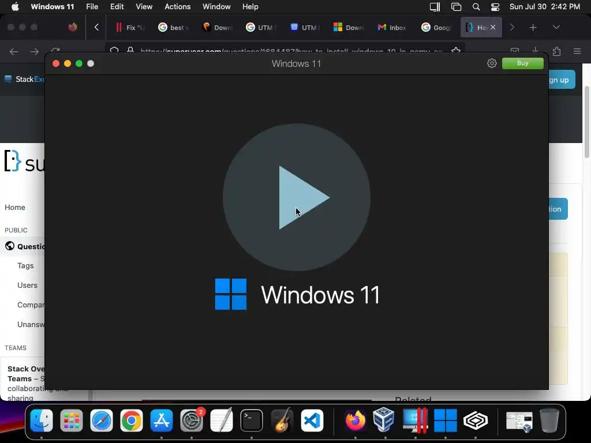Open the Windows 11 VM Dock icon
This screenshot has height=443, width=591.
click(445, 421)
